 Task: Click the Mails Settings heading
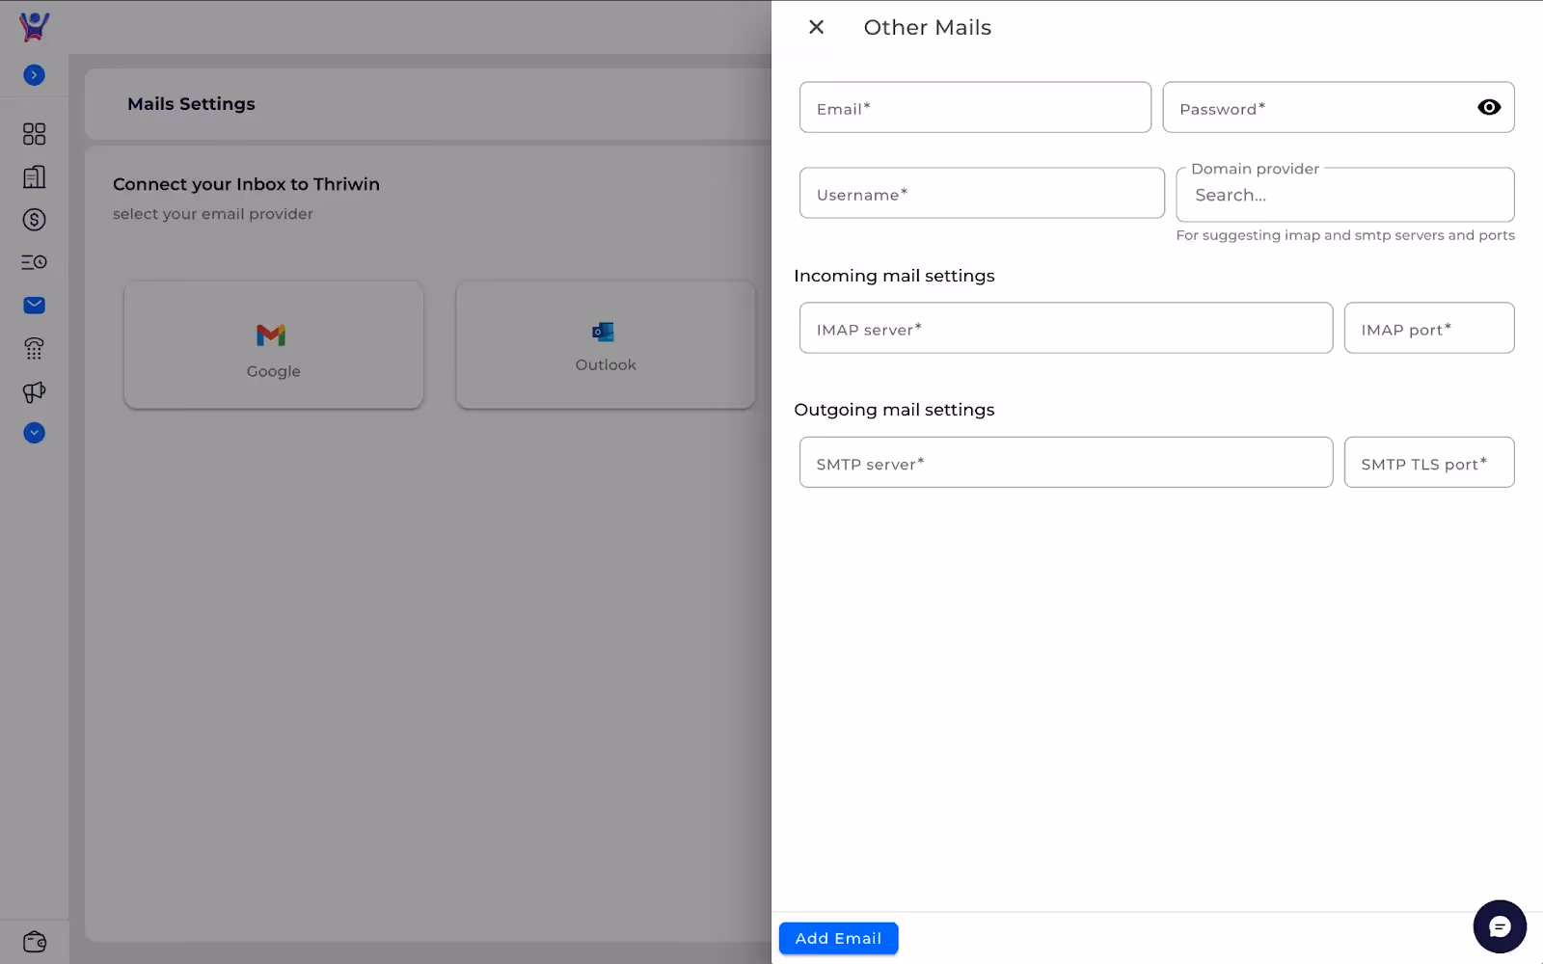[191, 104]
